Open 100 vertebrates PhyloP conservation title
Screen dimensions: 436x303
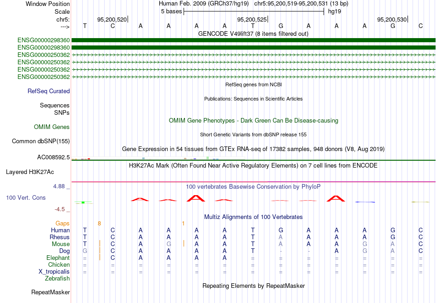point(253,187)
